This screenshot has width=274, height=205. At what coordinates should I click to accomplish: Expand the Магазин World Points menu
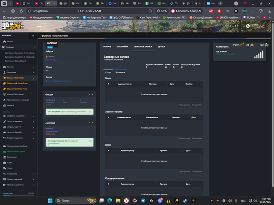pyautogui.click(x=33, y=78)
